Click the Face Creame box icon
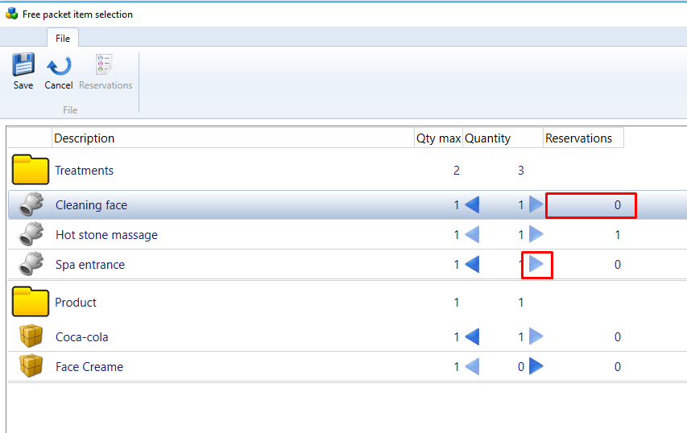The width and height of the screenshot is (687, 433). [31, 366]
